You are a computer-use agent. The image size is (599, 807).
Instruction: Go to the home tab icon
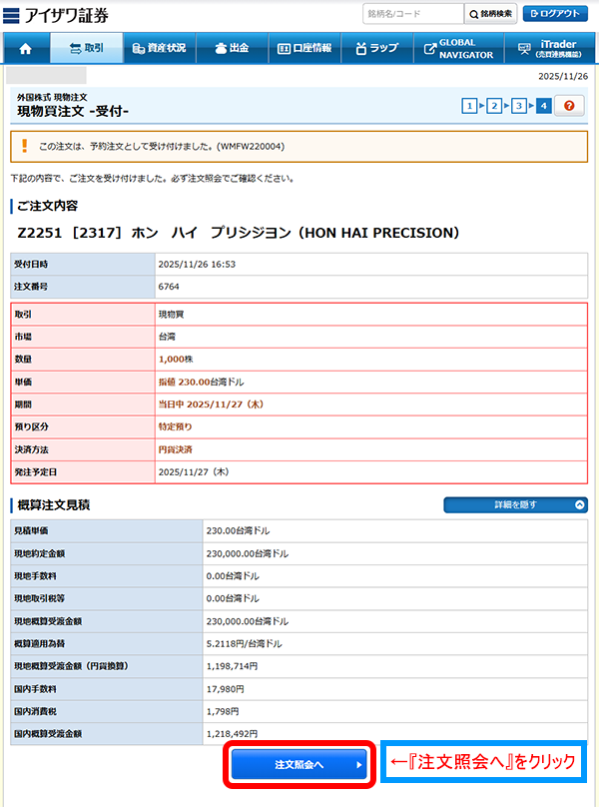(26, 48)
